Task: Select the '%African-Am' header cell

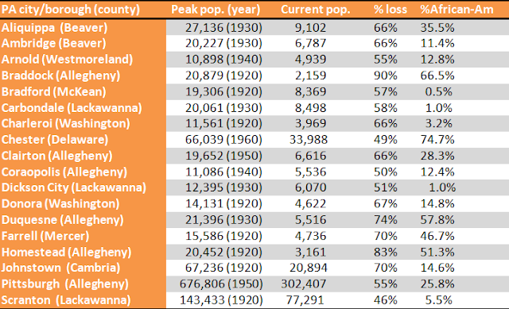Action: (457, 10)
